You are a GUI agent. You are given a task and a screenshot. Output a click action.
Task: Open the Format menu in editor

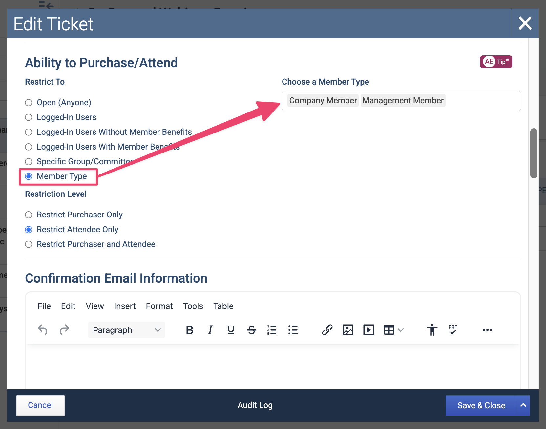click(159, 306)
